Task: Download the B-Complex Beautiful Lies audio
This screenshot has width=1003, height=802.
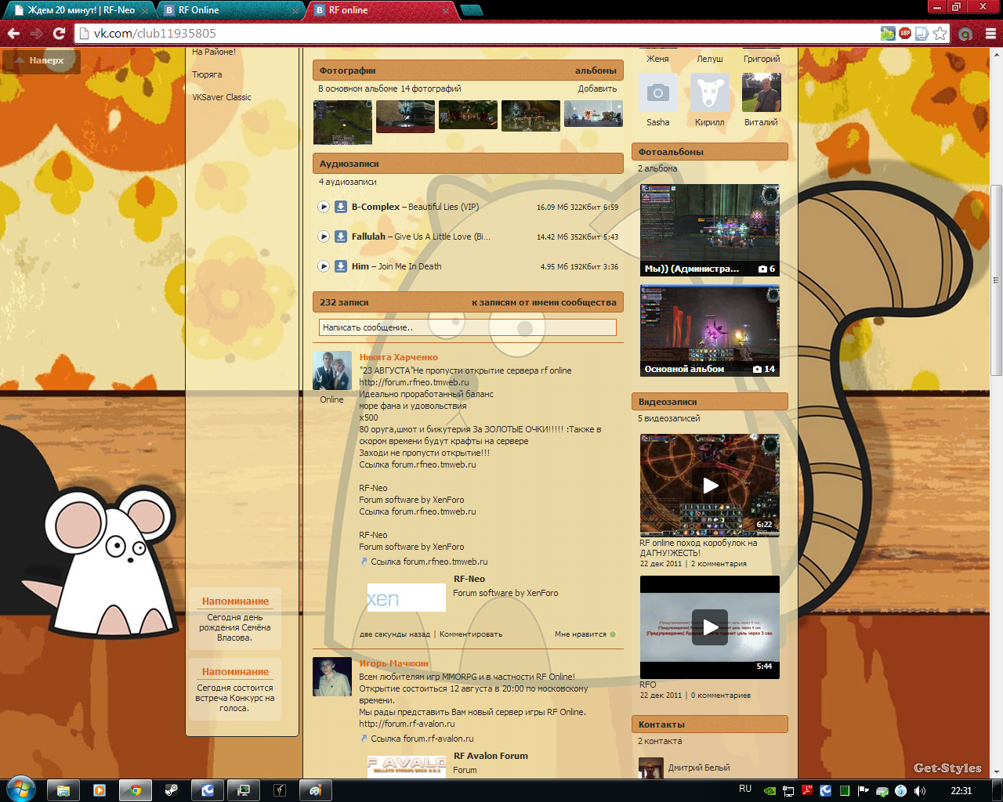Action: (341, 207)
